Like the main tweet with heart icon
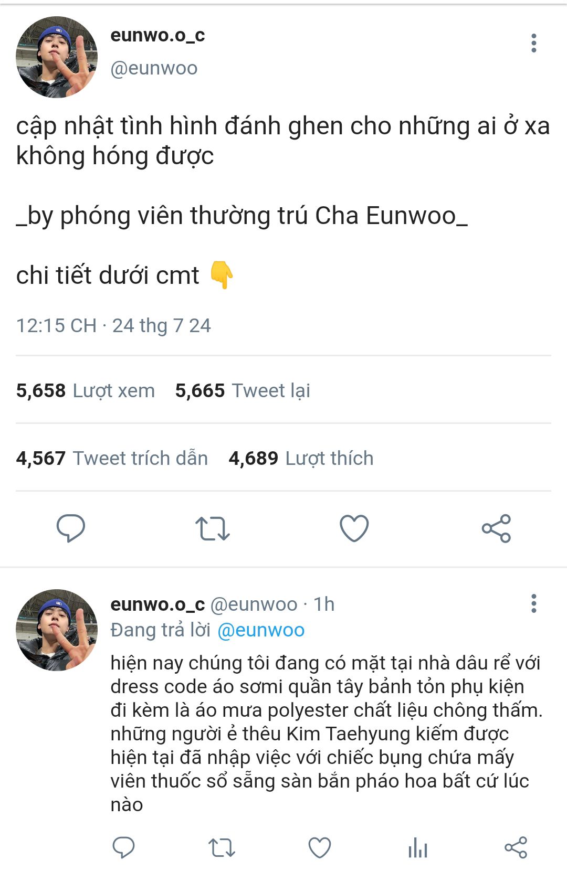 (354, 528)
